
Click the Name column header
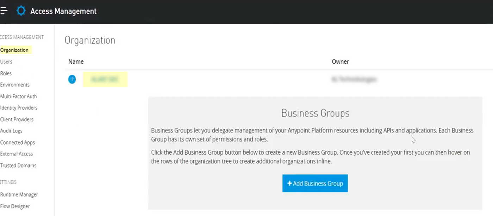click(76, 62)
